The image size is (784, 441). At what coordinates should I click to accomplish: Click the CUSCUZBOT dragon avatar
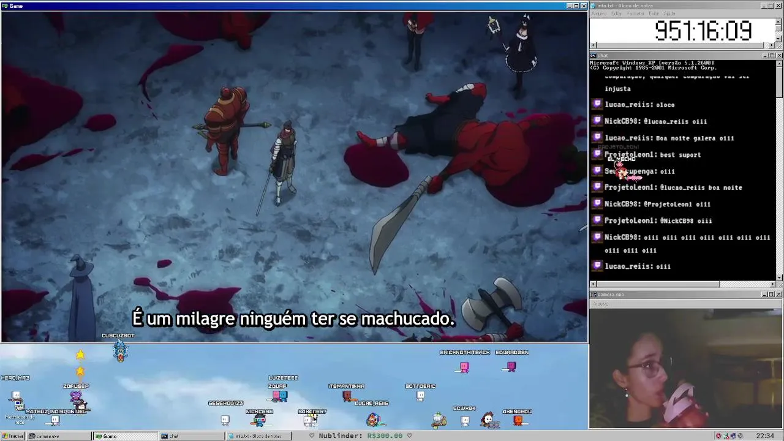(x=121, y=350)
